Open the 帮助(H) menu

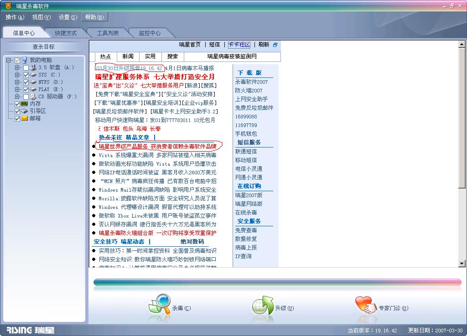[x=94, y=17]
